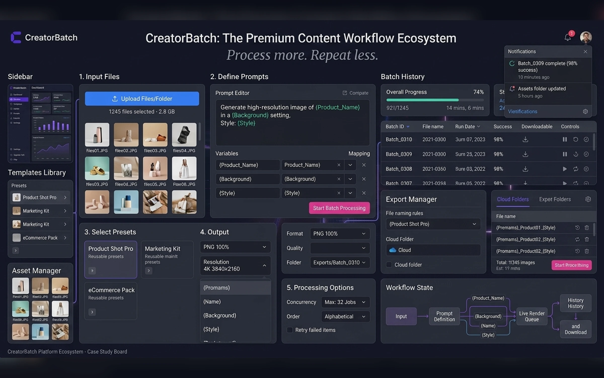Switch to Exper Folders tab
The width and height of the screenshot is (604, 378).
click(555, 199)
